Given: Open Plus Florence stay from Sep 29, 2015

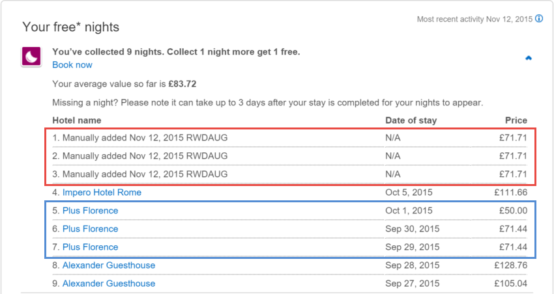Looking at the screenshot, I should [90, 247].
